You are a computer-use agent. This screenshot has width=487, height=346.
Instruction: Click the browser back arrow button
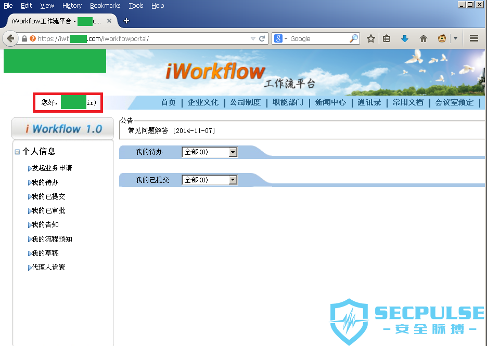point(10,39)
